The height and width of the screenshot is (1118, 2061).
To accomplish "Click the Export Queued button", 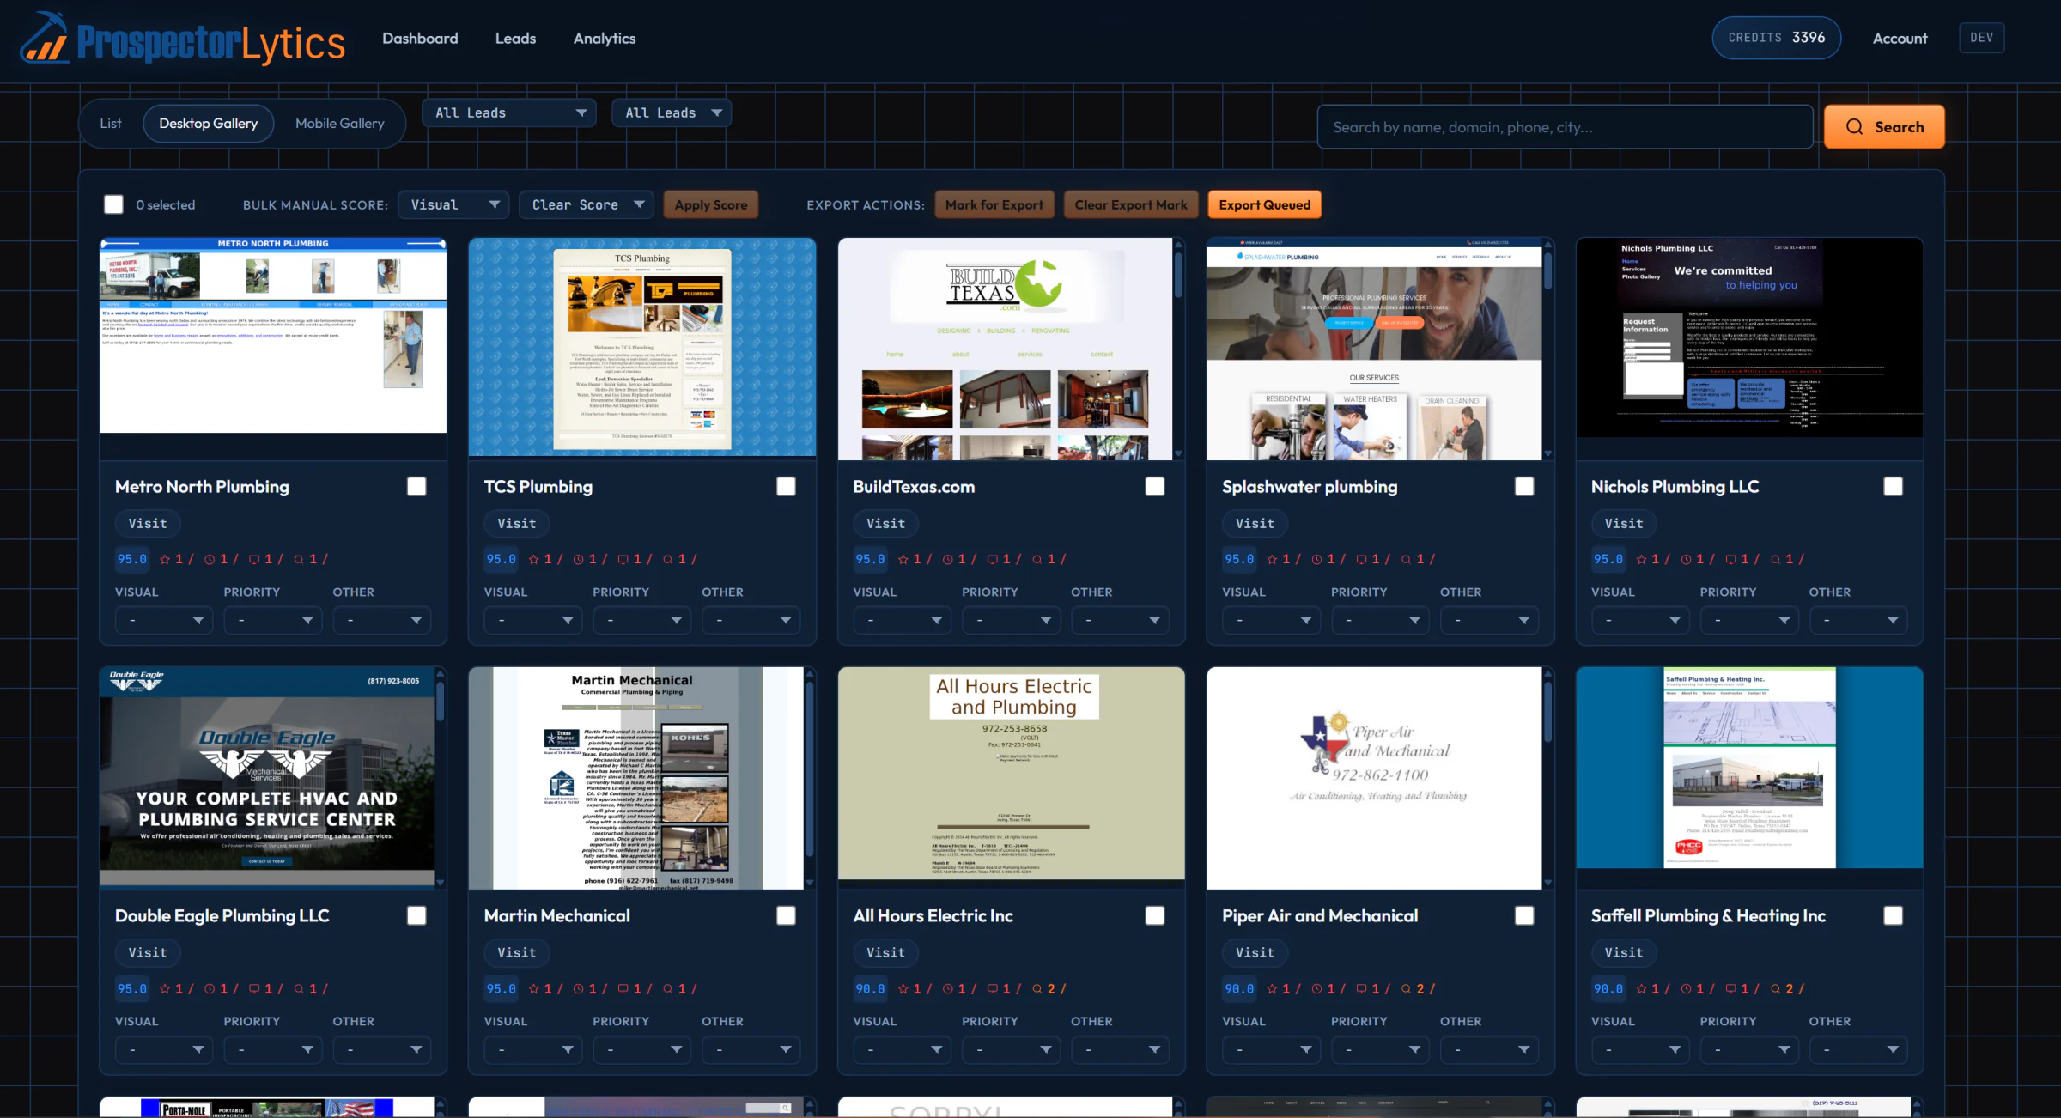I will point(1265,205).
